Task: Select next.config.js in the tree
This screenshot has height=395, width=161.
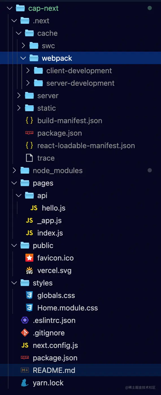Action: (x=55, y=345)
